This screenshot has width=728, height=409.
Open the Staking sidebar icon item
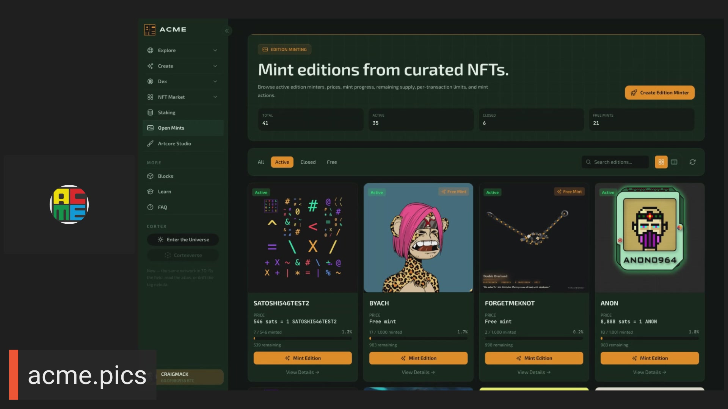pyautogui.click(x=150, y=112)
